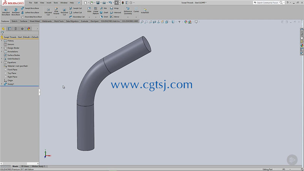Choose the Lofted Boss/Base tool
The height and width of the screenshot is (171, 304).
coord(30,13)
